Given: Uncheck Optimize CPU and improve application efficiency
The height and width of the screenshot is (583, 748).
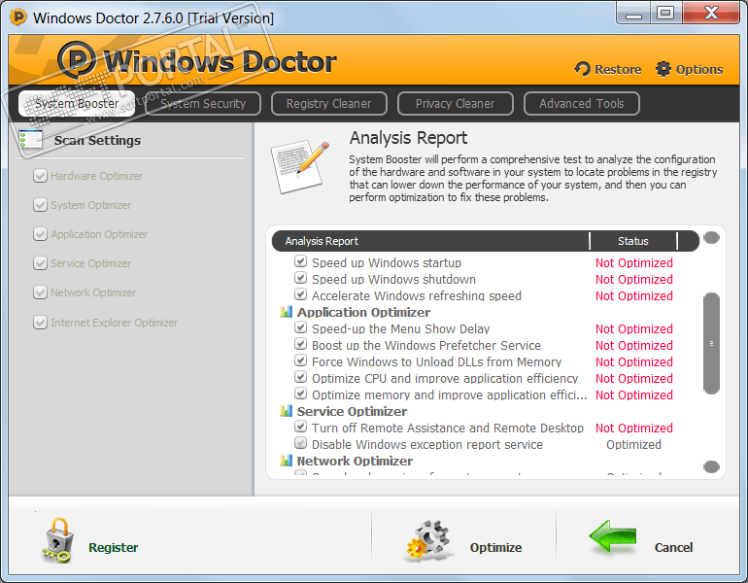Looking at the screenshot, I should (300, 377).
